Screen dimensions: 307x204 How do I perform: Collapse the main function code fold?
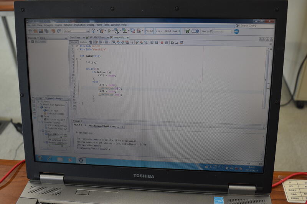coord(77,59)
